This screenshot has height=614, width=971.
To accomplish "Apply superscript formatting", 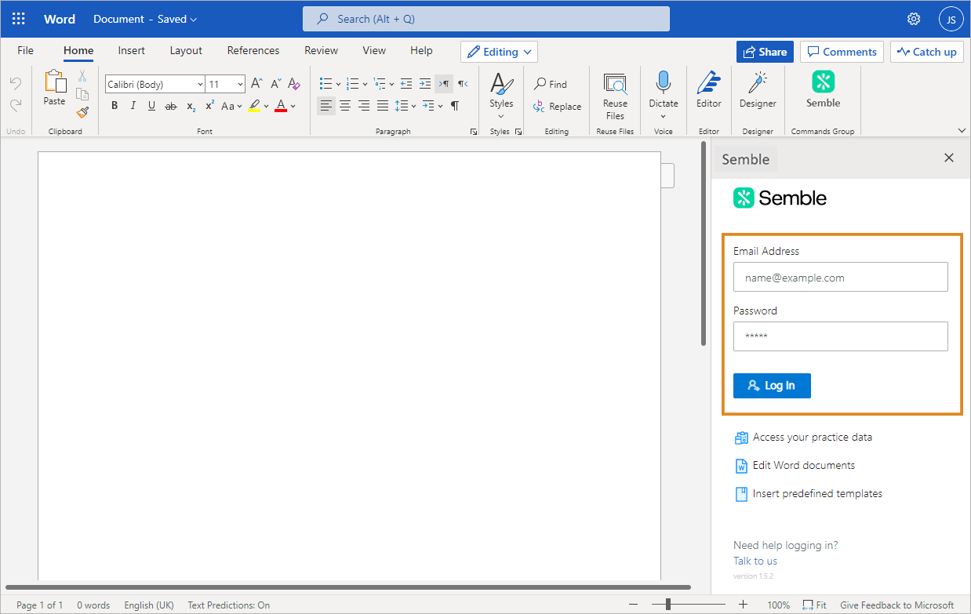I will click(209, 106).
